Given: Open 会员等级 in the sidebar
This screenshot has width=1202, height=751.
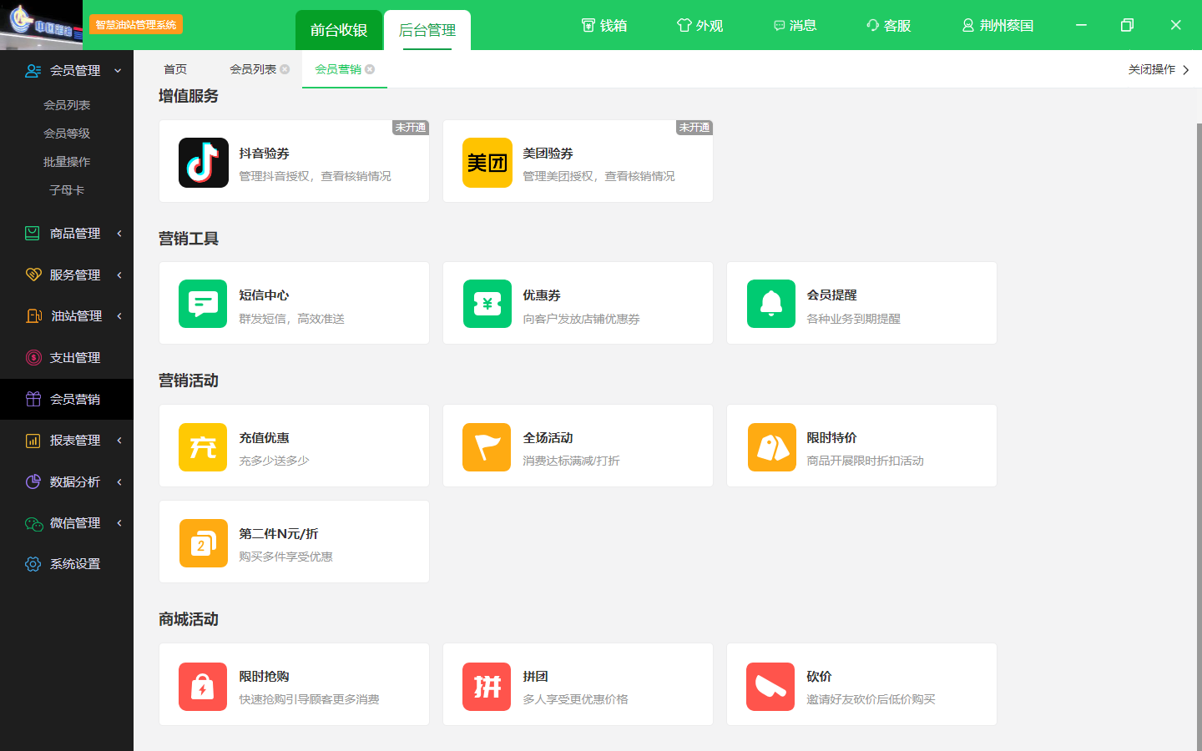Looking at the screenshot, I should (x=67, y=134).
